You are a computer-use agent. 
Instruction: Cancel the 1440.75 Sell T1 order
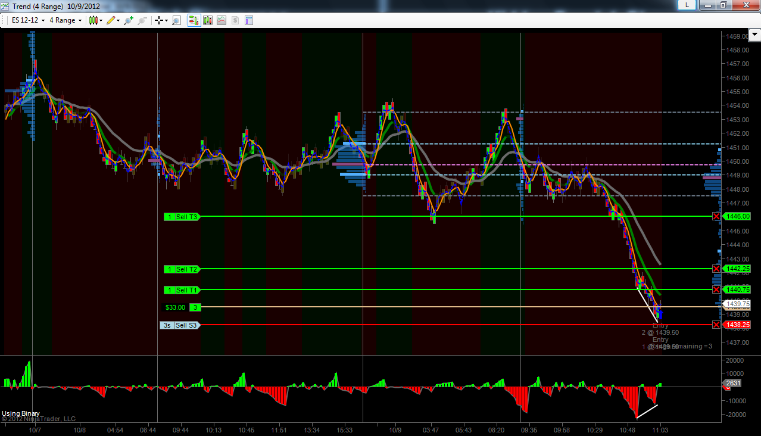(716, 289)
